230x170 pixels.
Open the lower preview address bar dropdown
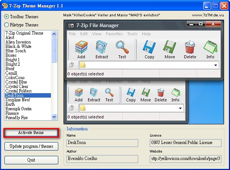(x=180, y=108)
